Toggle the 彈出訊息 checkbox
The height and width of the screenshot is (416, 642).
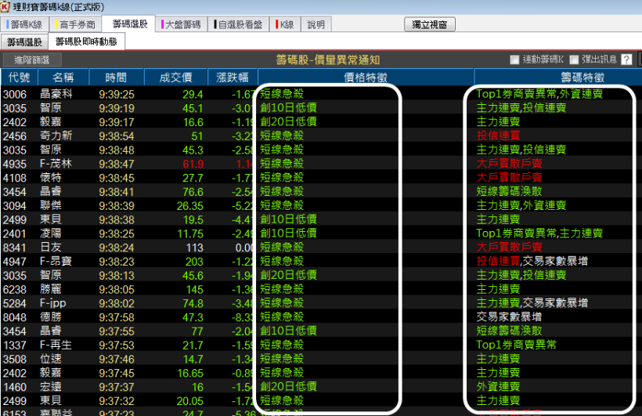point(575,60)
